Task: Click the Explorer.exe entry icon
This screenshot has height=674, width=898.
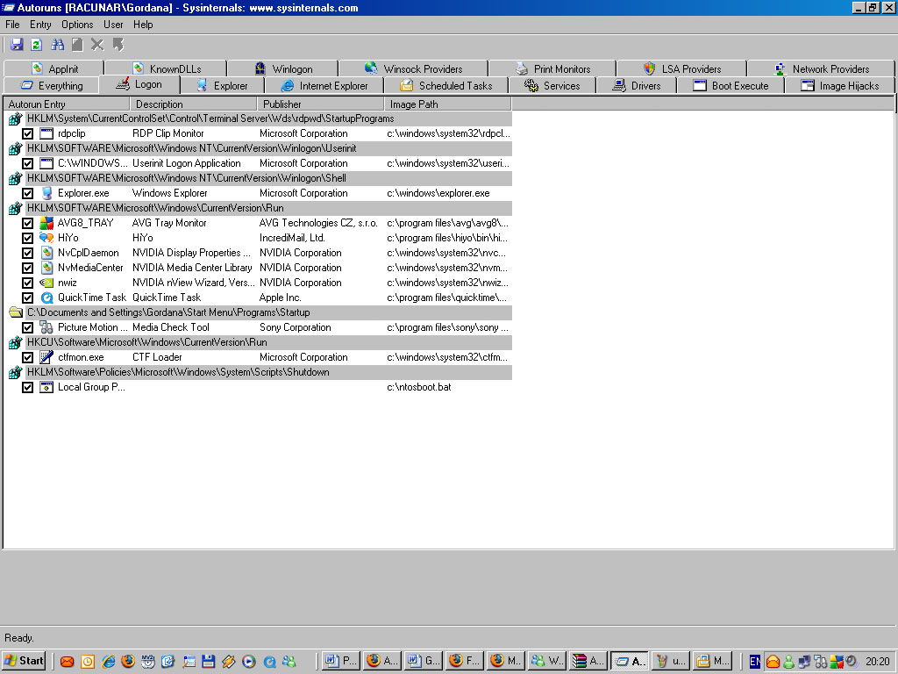Action: pyautogui.click(x=46, y=193)
